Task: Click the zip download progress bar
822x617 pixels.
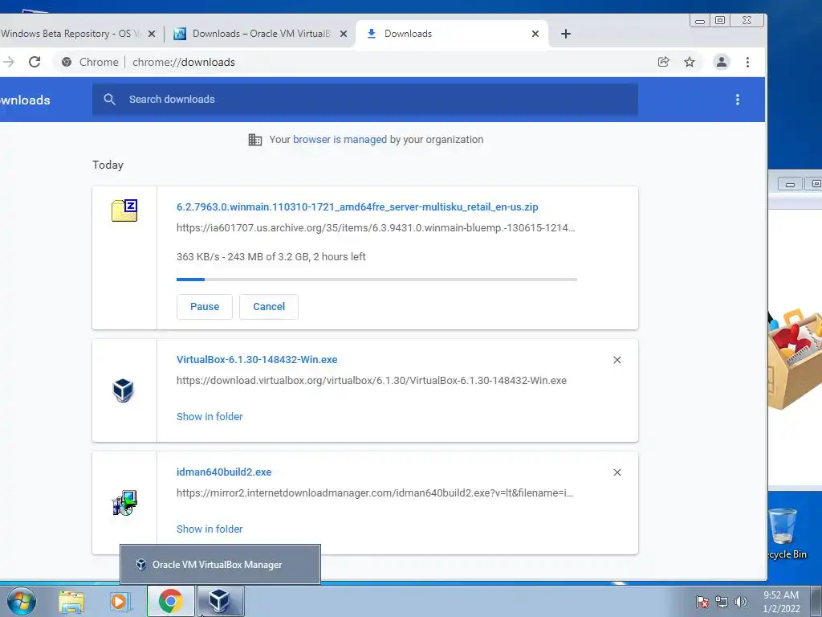Action: pyautogui.click(x=376, y=280)
